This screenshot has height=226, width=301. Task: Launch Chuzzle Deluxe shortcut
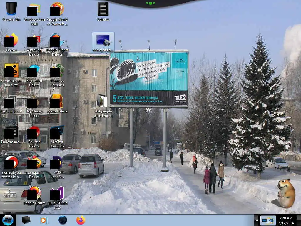(x=34, y=137)
